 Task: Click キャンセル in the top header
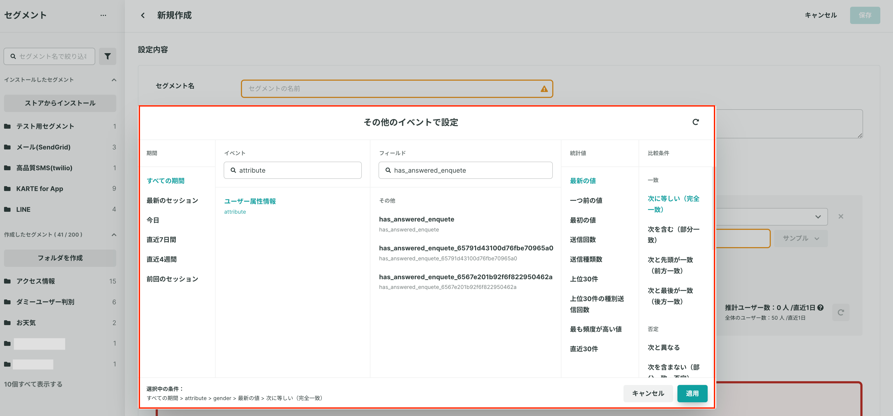820,15
